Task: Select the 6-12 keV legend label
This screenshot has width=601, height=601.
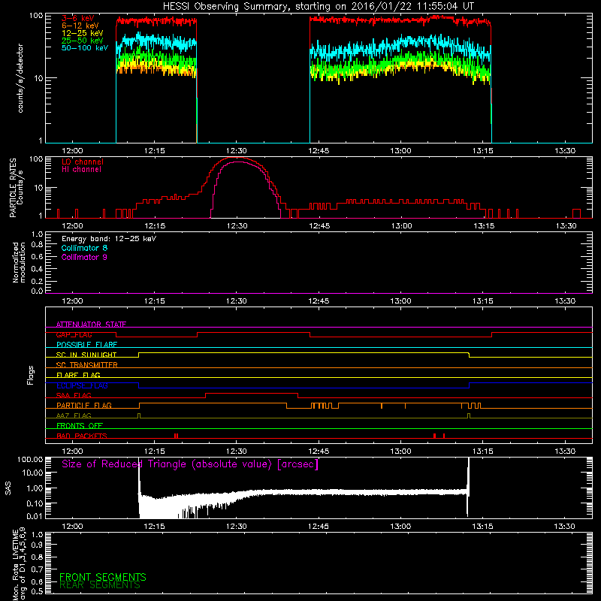Action: pos(80,26)
